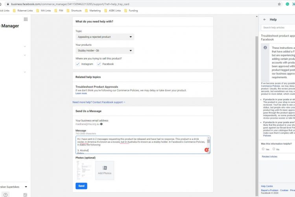Open the ASBK Links bookmark folder
This screenshot has width=295, height=197.
[112, 11]
